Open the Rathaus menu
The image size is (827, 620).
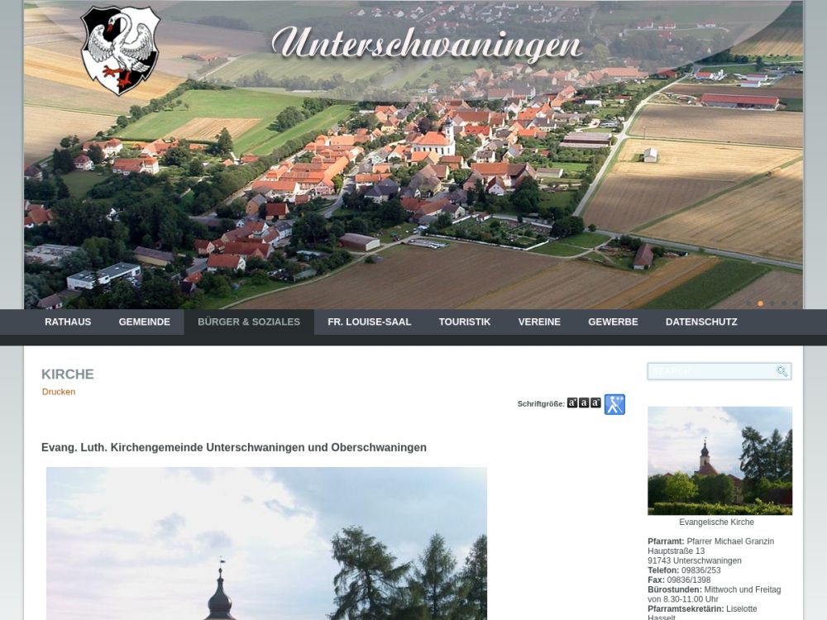coord(68,322)
